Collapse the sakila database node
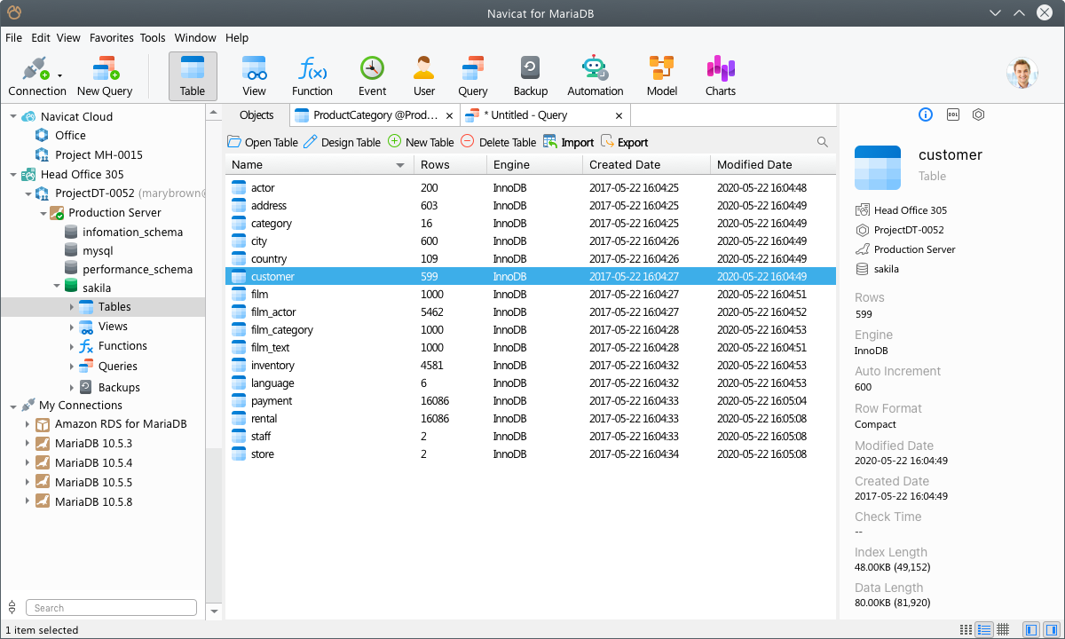This screenshot has height=639, width=1065. [x=58, y=288]
